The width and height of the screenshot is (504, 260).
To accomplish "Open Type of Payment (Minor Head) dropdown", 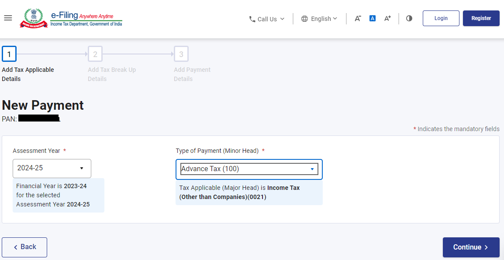I will tap(249, 169).
